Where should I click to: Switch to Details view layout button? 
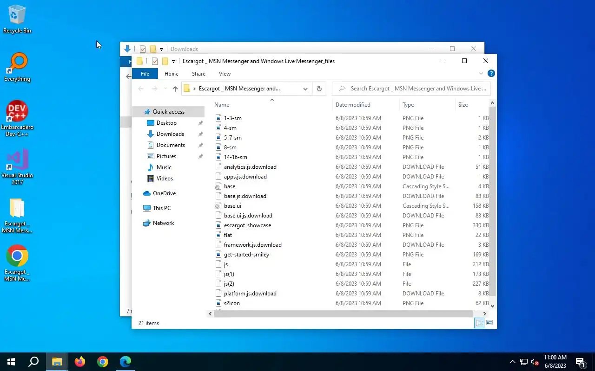479,323
